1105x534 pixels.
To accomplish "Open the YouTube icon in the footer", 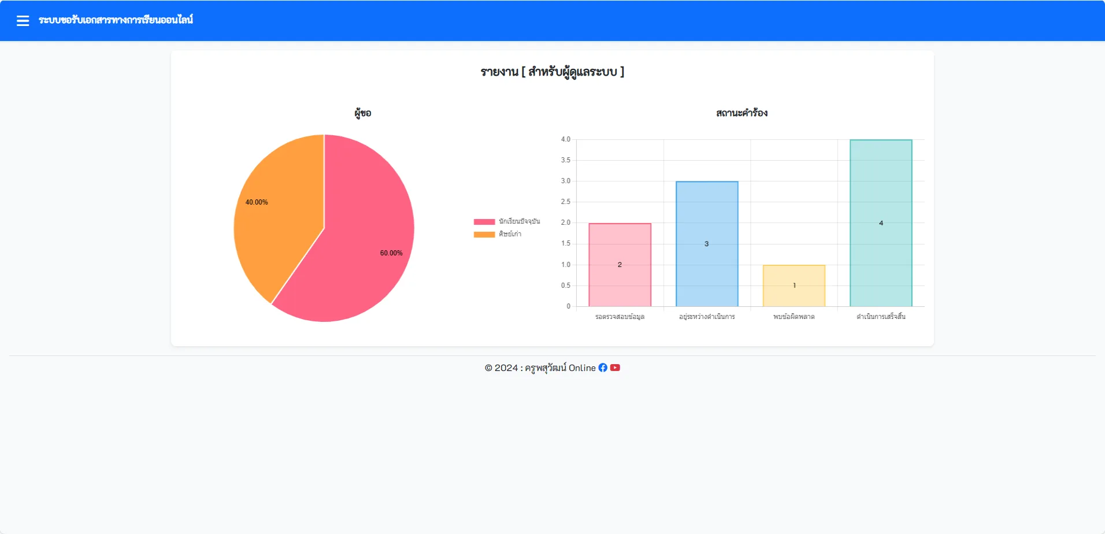I will coord(615,368).
